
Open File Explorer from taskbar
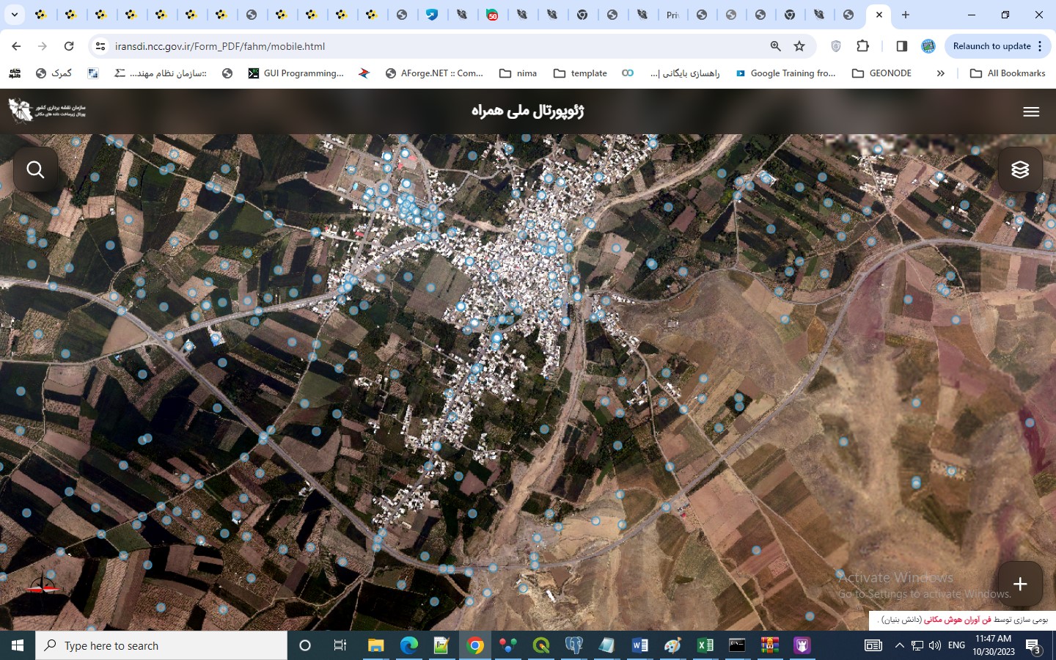click(x=375, y=645)
